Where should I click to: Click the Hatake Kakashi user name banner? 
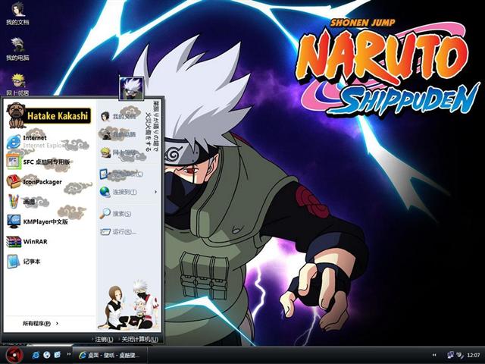click(58, 116)
